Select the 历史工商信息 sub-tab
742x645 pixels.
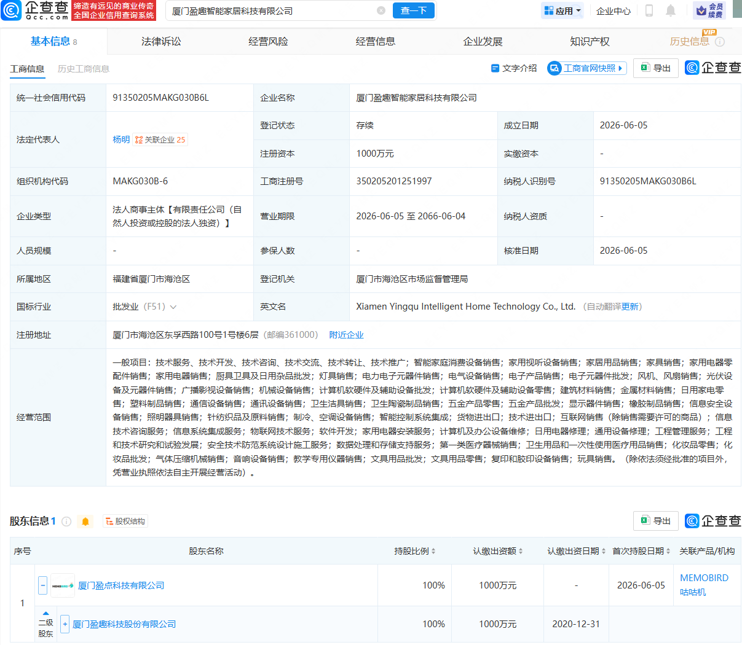tap(84, 69)
